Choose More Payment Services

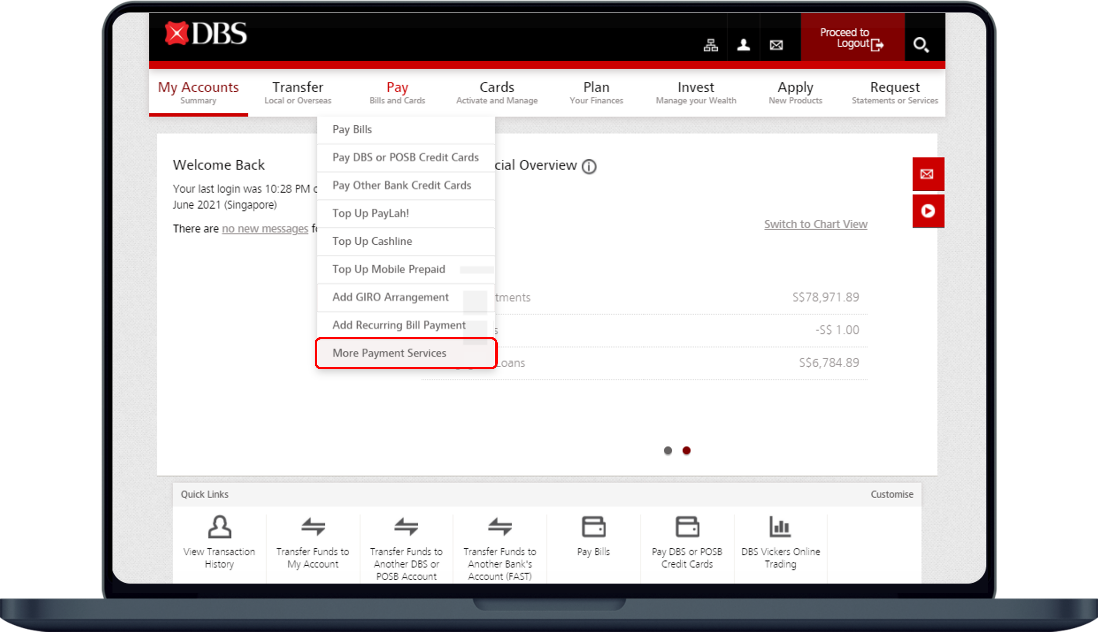[406, 353]
